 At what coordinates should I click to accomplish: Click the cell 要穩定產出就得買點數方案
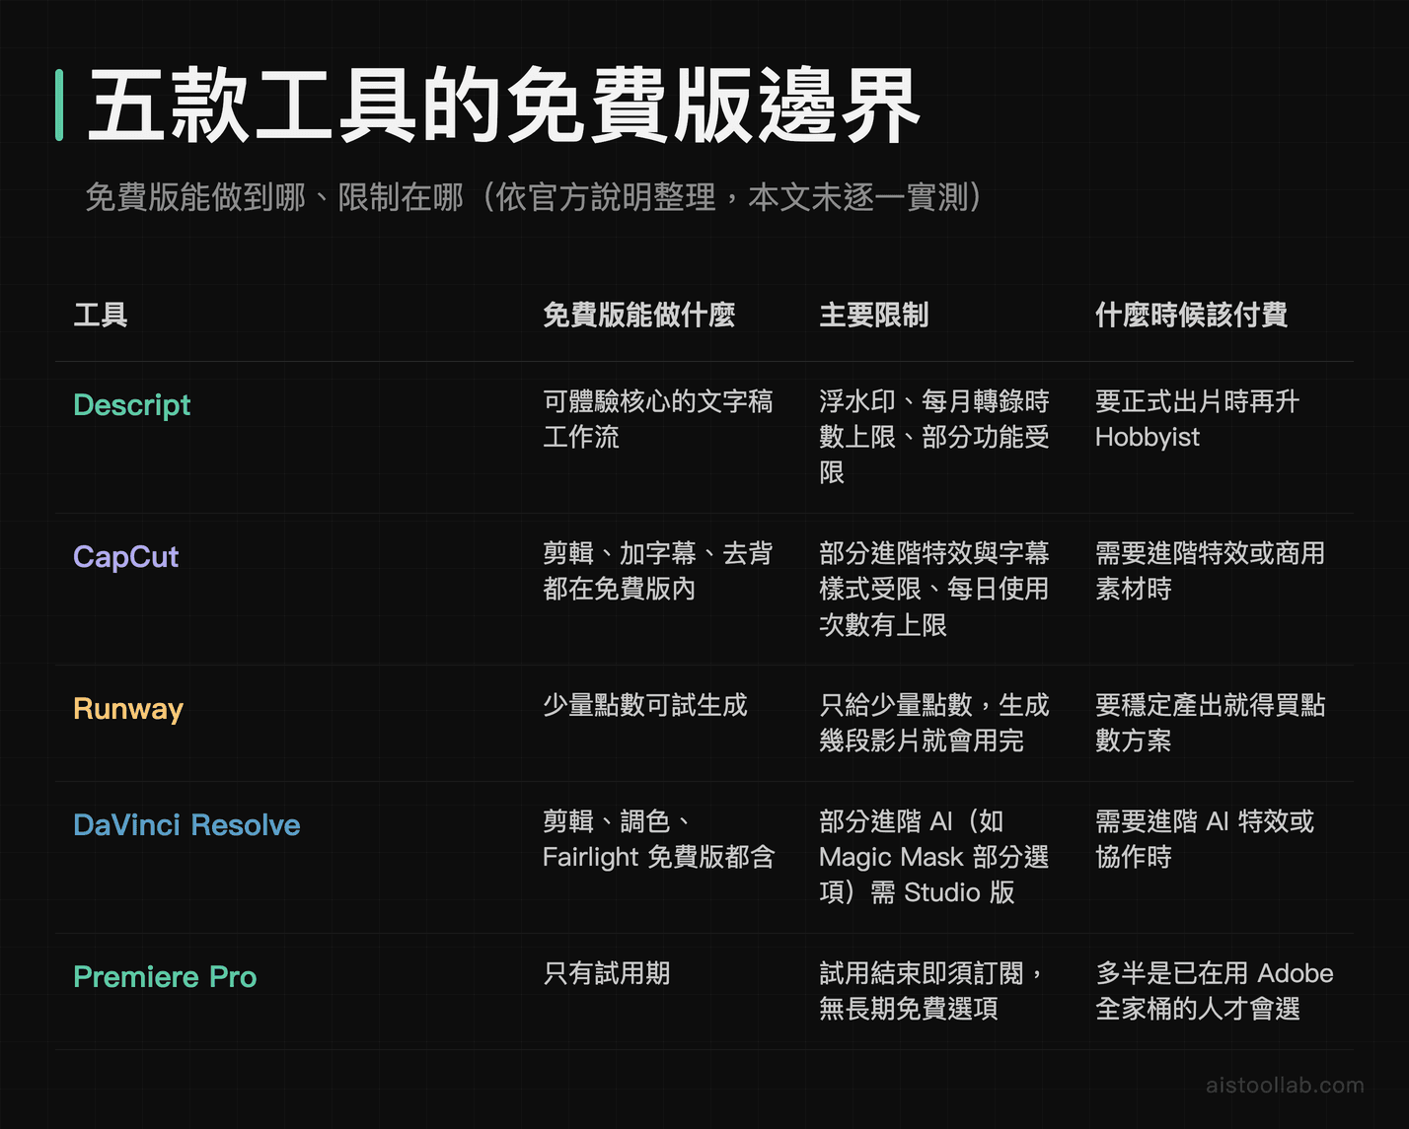(x=1211, y=723)
